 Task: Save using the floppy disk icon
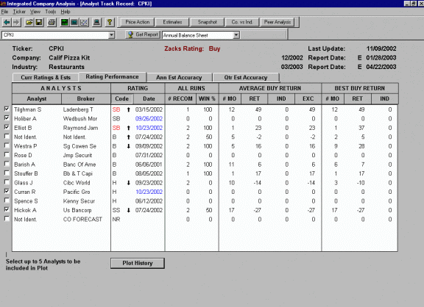coord(39,22)
